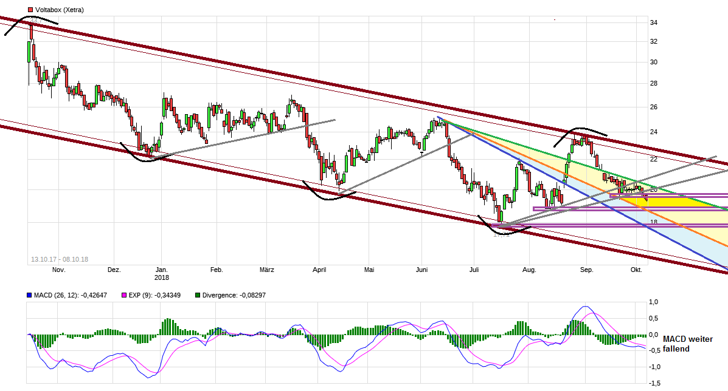Click the blue MACD legend square
The image size is (728, 391).
pos(30,295)
